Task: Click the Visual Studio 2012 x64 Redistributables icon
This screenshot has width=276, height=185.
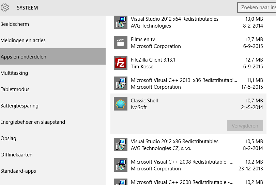Action: click(x=121, y=22)
